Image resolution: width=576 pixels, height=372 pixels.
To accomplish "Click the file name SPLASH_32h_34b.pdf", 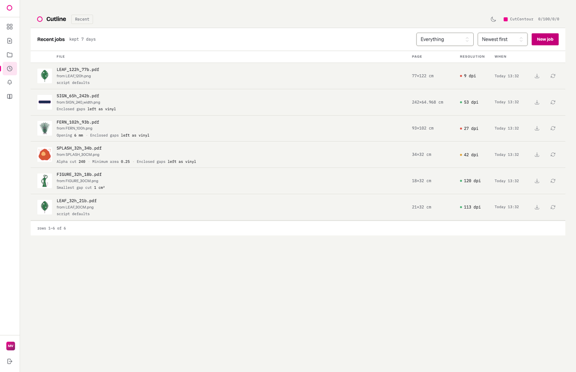I will (79, 148).
